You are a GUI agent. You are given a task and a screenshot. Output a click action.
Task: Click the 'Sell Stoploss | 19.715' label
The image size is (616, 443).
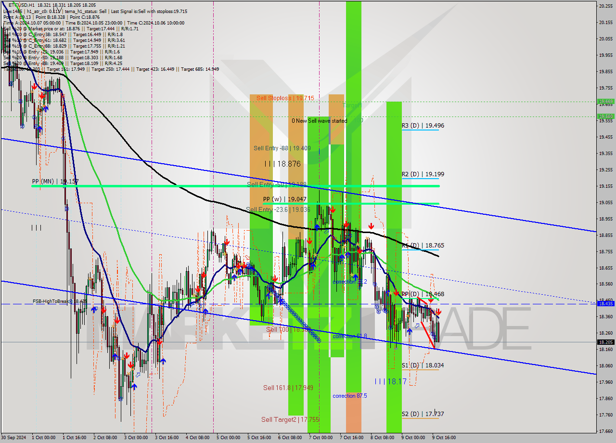[x=285, y=98]
